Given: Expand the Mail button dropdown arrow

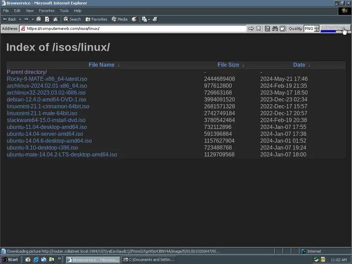Looking at the screenshot, I should coord(149,20).
